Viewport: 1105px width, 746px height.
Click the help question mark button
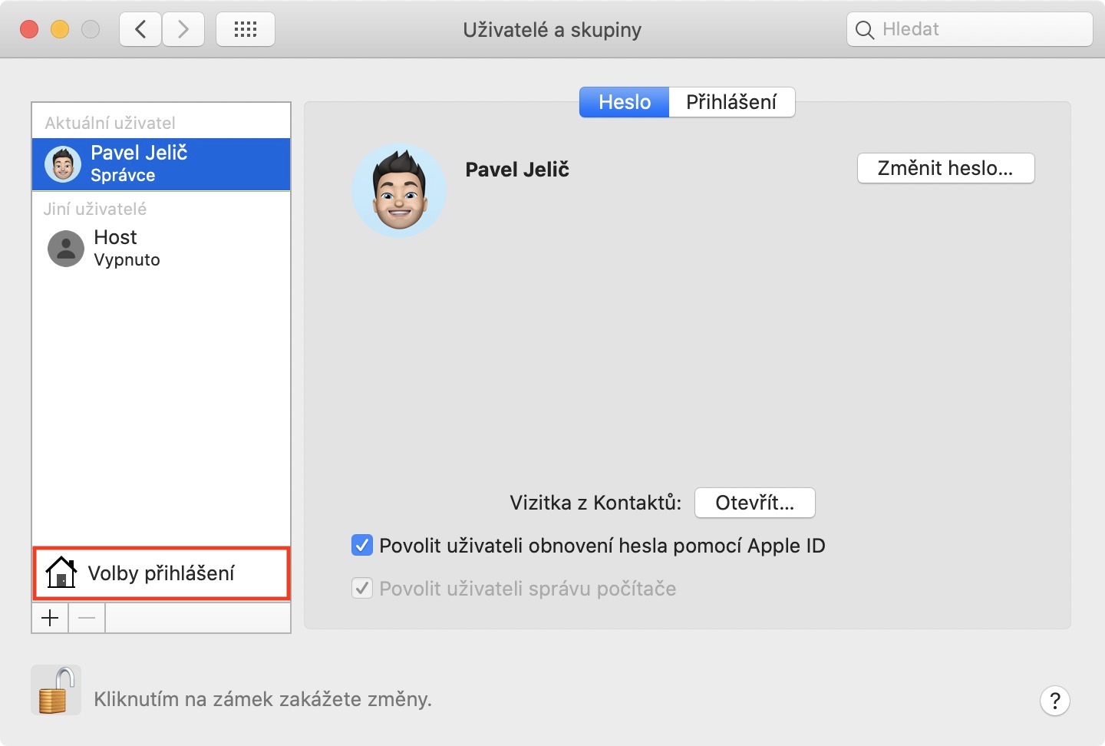coord(1054,700)
